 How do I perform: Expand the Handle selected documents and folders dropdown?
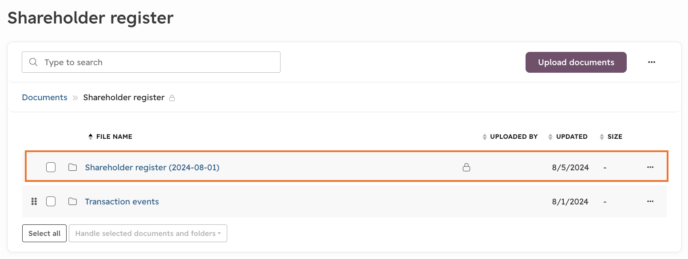148,233
